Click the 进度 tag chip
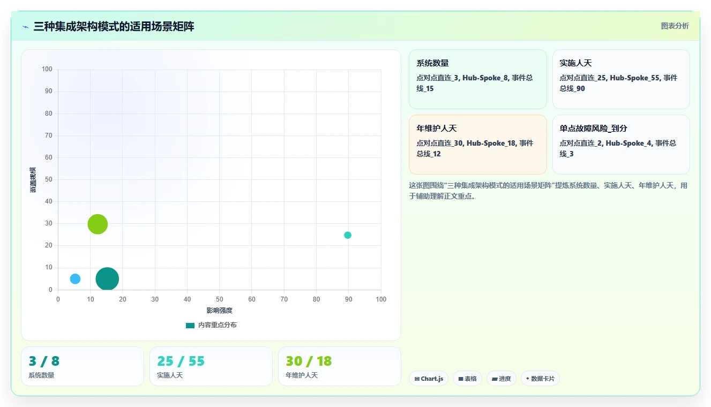 502,379
